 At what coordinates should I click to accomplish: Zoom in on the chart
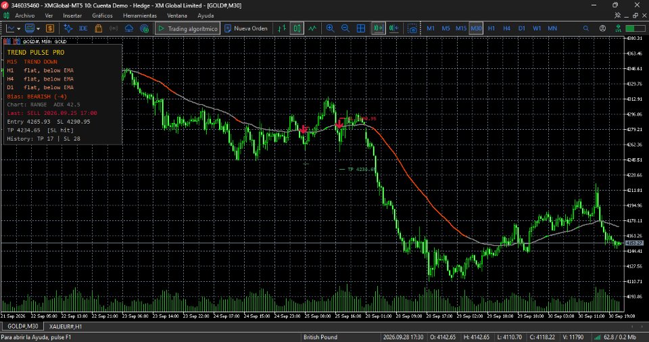tap(331, 28)
